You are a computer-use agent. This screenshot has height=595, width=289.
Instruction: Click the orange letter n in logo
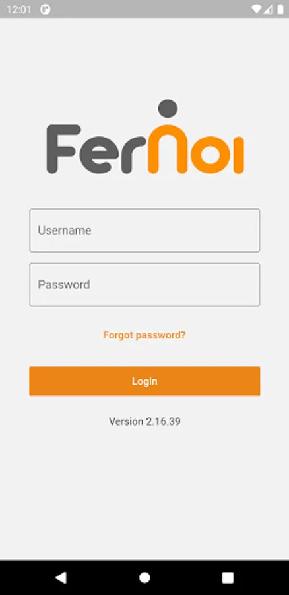coord(167,149)
